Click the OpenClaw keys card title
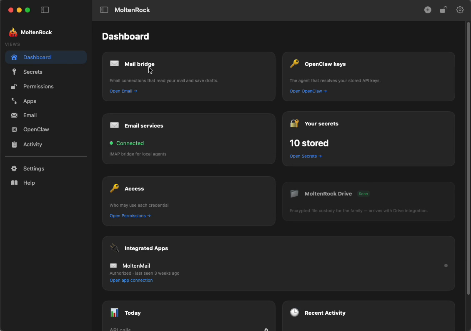This screenshot has height=331, width=471. click(x=325, y=64)
